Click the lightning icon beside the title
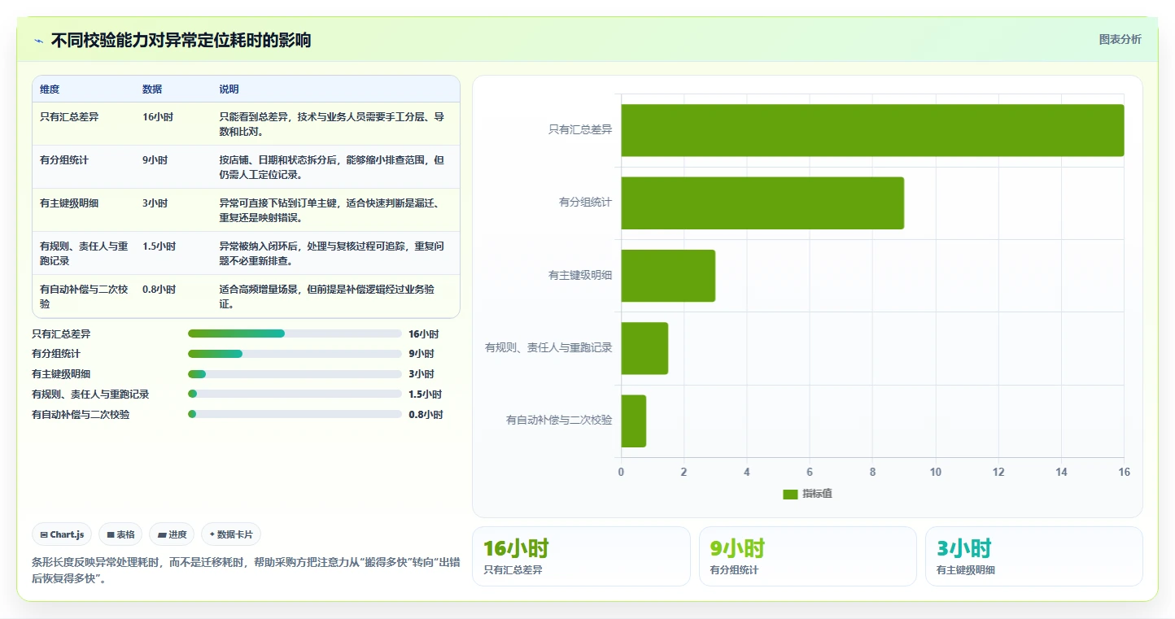This screenshot has width=1175, height=619. pos(38,41)
